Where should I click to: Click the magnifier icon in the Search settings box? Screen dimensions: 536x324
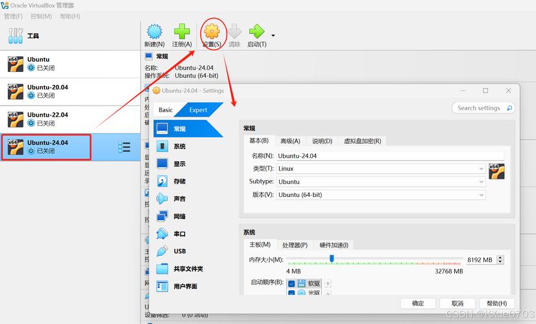[x=509, y=108]
